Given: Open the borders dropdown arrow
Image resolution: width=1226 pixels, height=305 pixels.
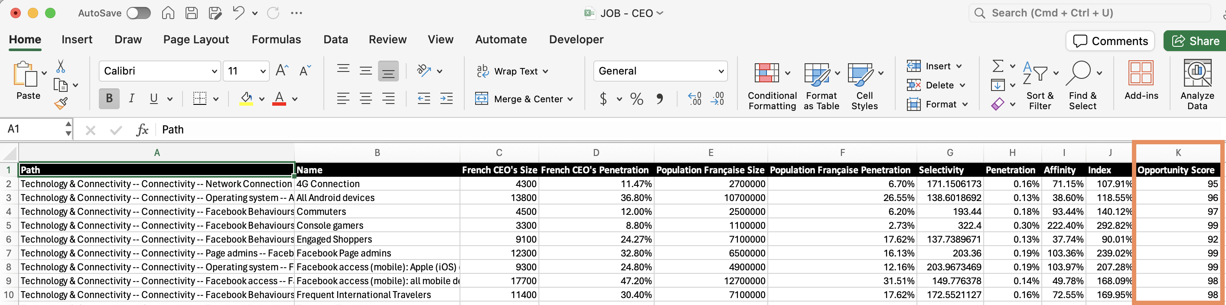Looking at the screenshot, I should pos(215,99).
